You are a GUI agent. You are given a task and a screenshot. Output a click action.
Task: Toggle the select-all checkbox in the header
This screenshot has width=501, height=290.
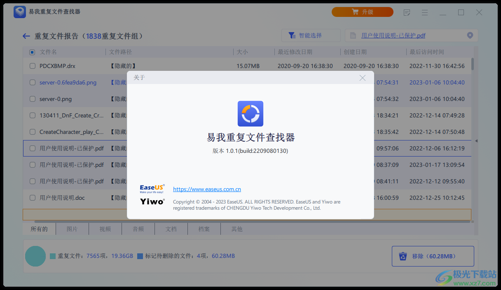[x=32, y=52]
